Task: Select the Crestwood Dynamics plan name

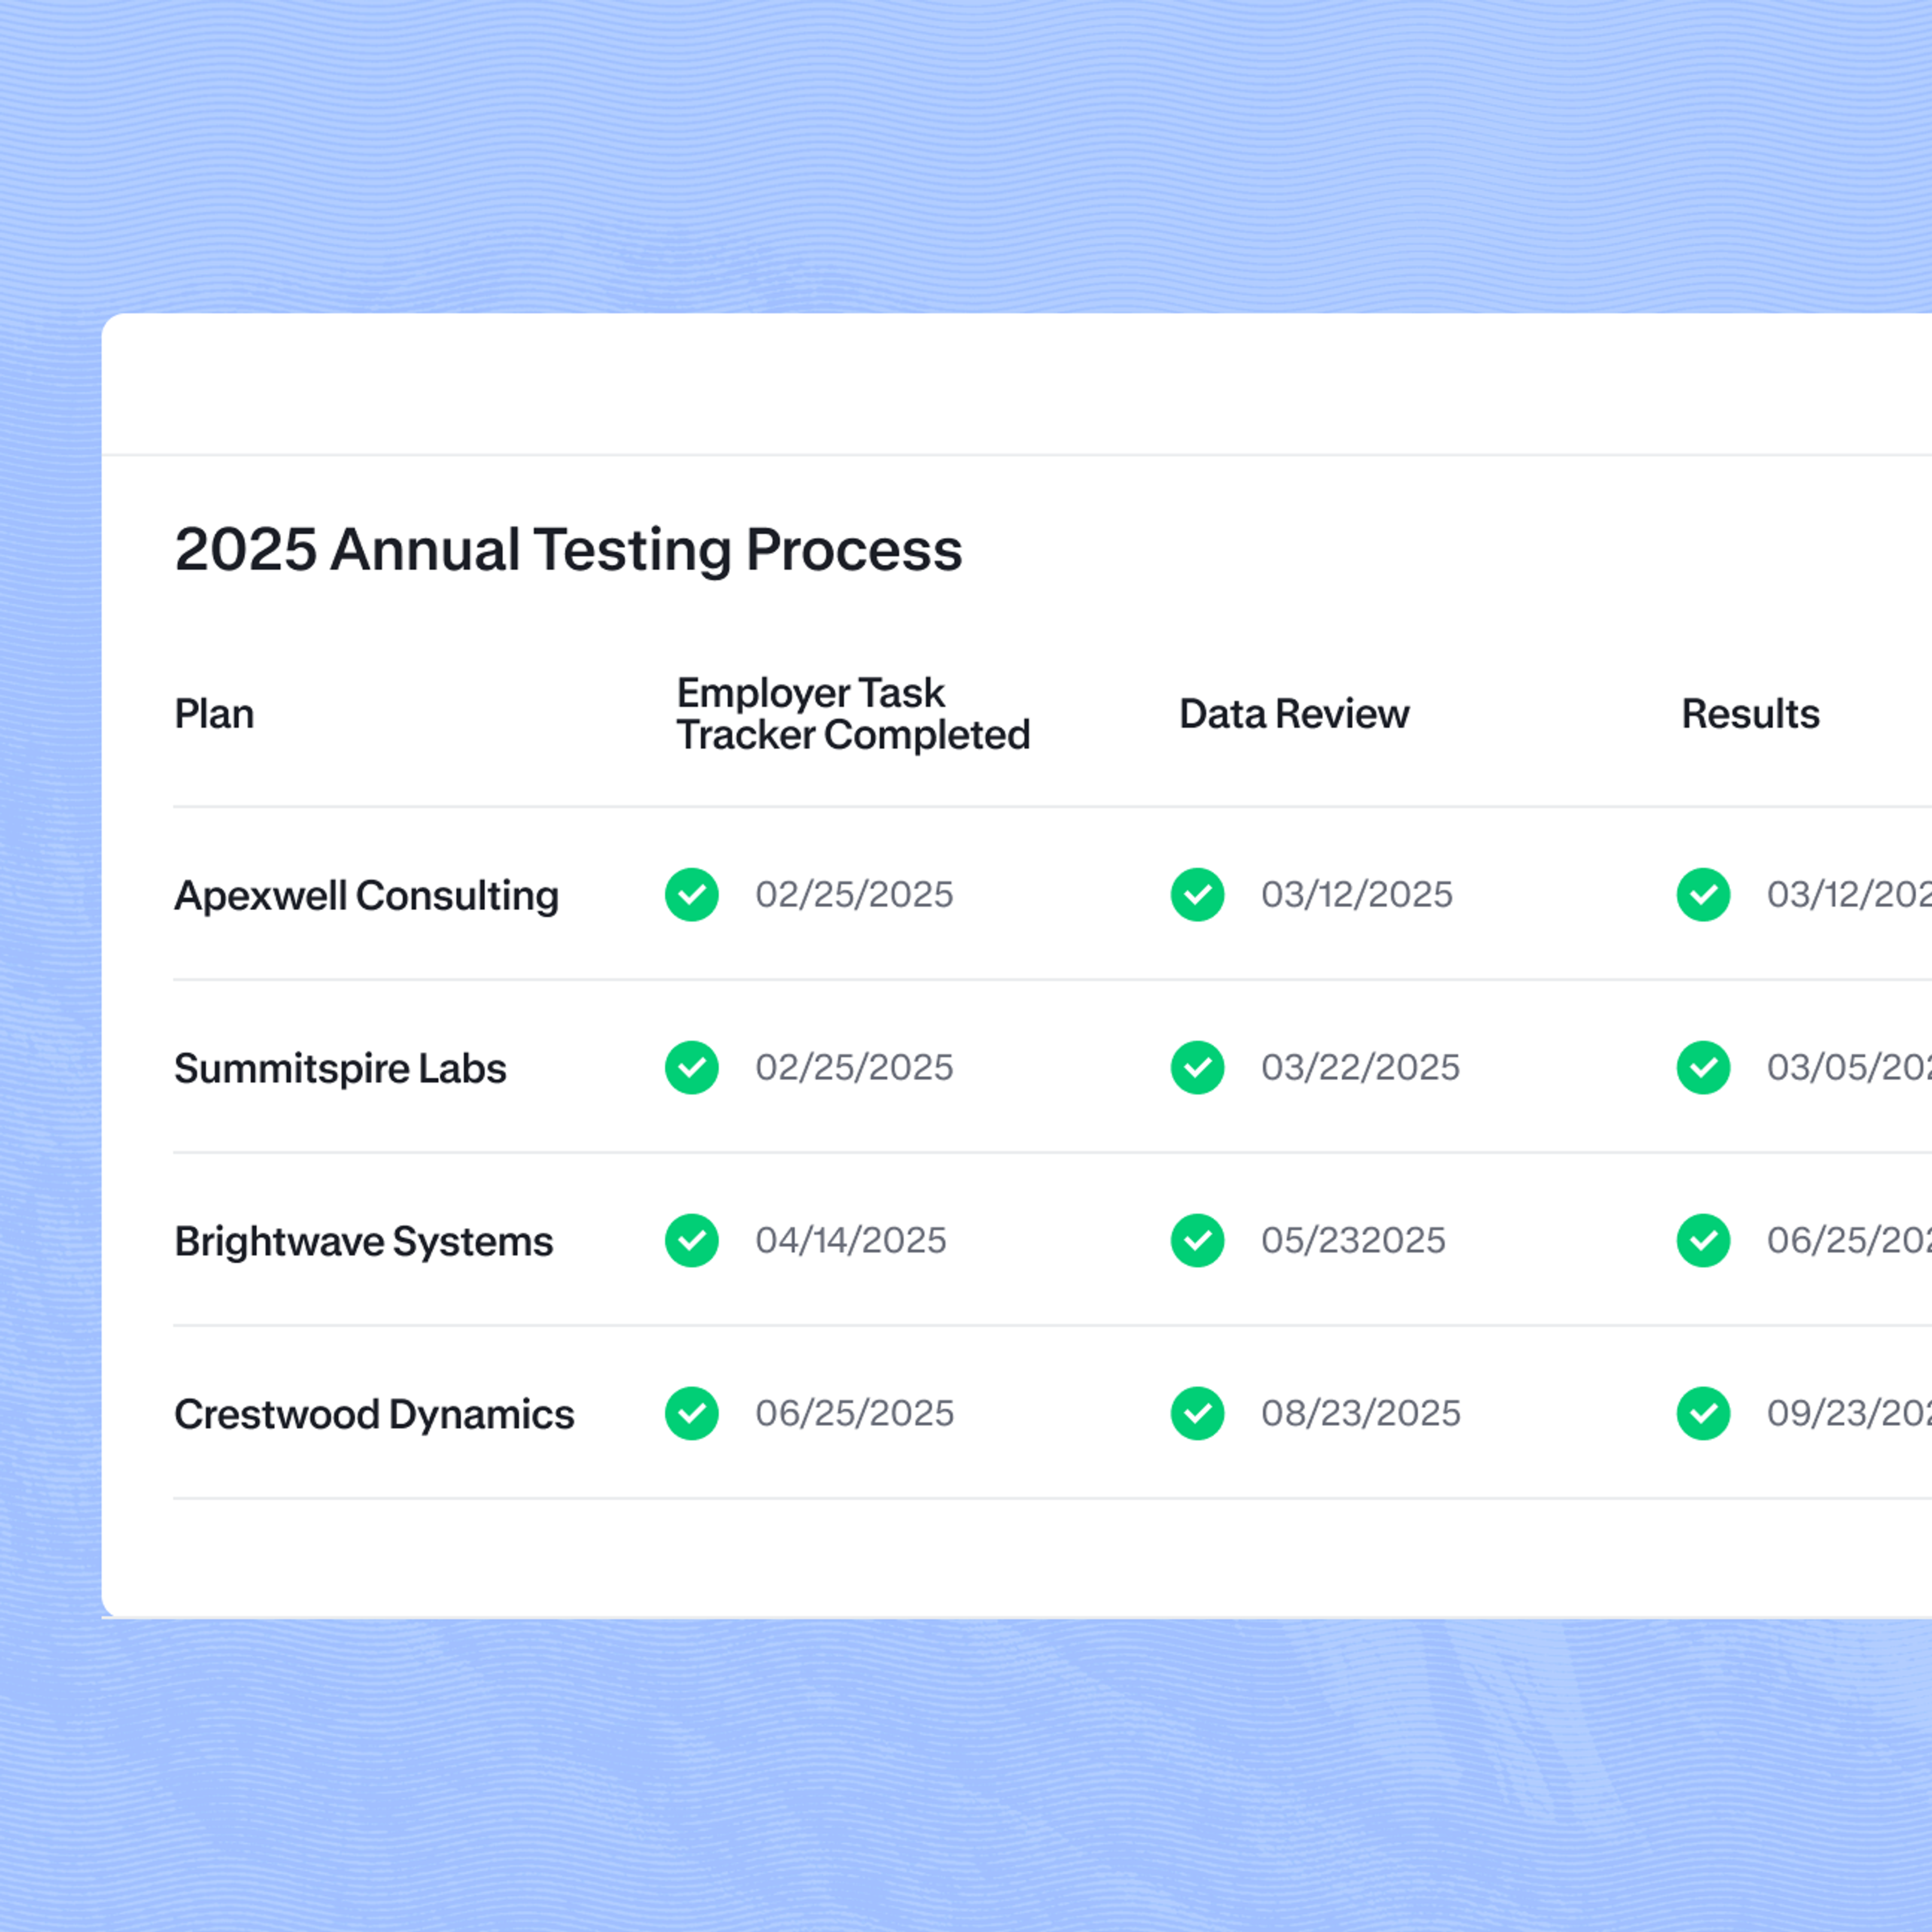Action: [x=374, y=1414]
